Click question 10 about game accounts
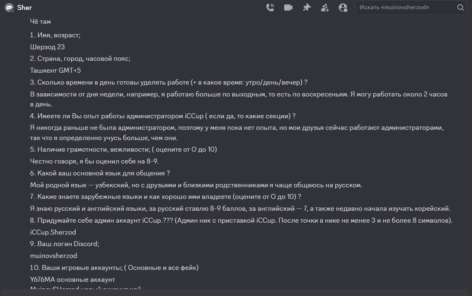The image size is (472, 296). point(114,268)
